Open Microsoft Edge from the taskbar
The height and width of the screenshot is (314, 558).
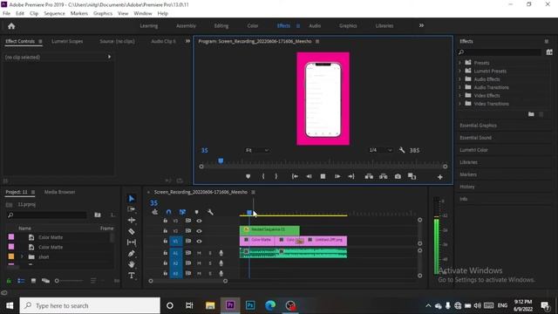point(270,305)
